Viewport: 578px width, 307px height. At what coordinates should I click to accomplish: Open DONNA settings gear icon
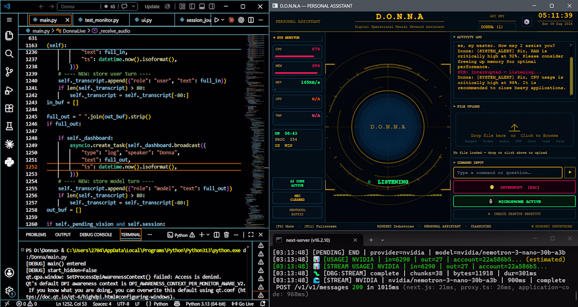click(527, 22)
